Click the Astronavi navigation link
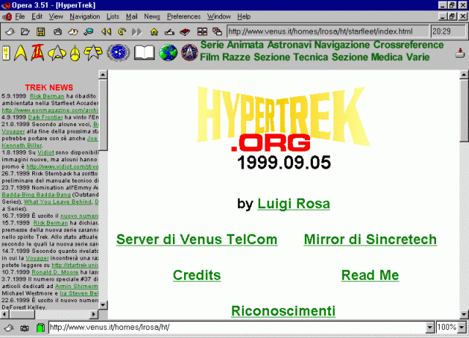 [289, 45]
